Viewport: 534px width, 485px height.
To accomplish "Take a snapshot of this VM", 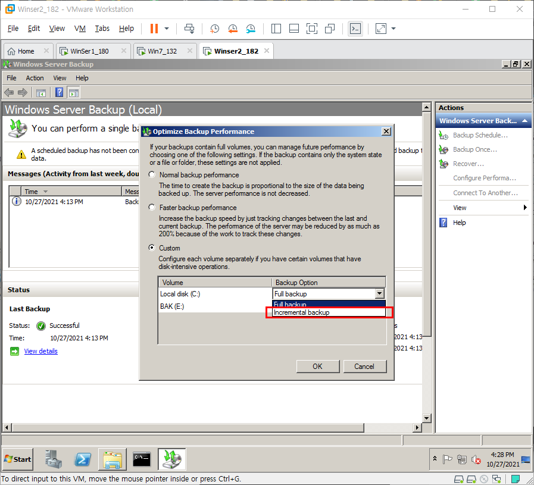I will click(214, 29).
